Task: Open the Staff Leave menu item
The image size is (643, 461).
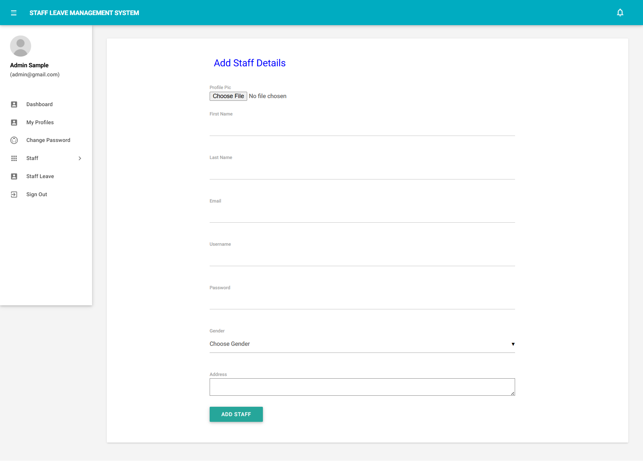Action: pos(40,176)
